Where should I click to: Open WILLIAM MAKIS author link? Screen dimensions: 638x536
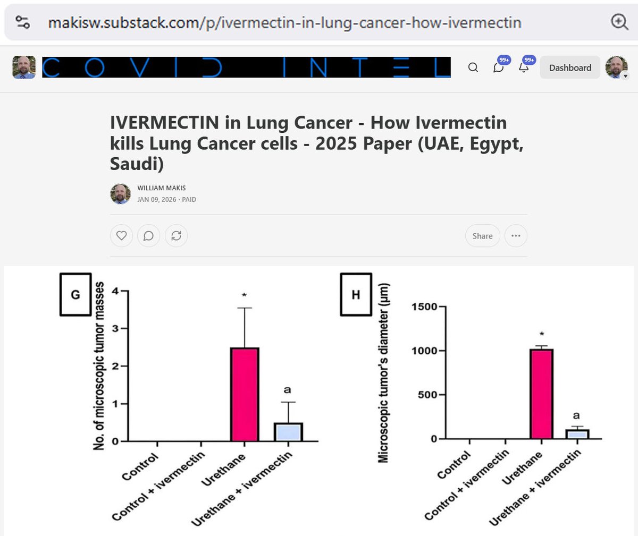(x=162, y=188)
